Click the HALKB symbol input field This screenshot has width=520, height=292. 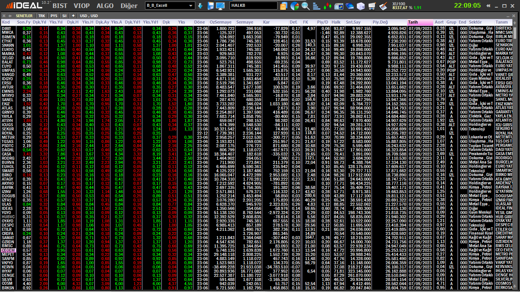pyautogui.click(x=254, y=6)
